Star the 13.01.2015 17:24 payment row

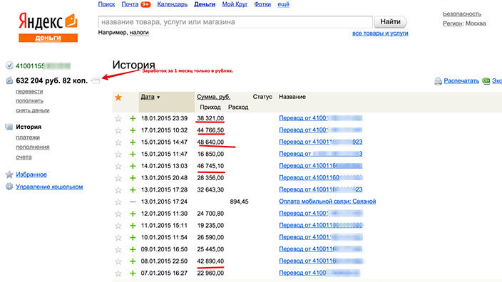point(118,202)
